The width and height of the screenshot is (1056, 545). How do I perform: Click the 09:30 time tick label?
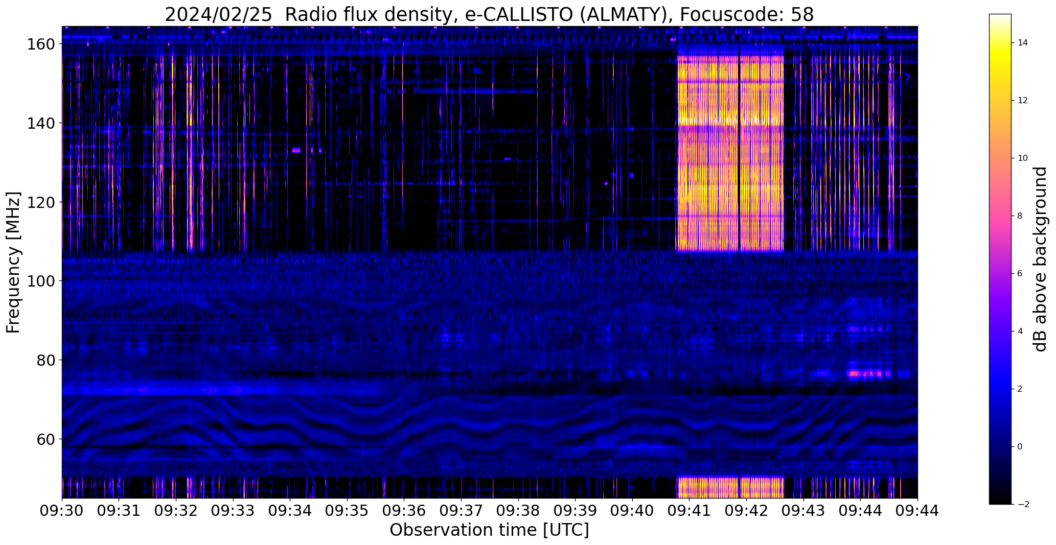pos(62,510)
